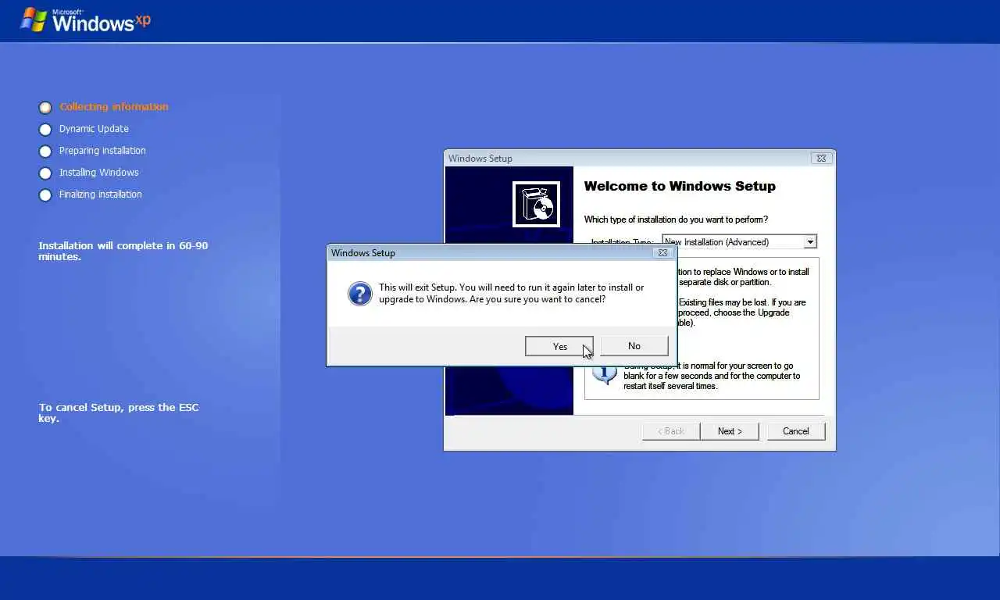The width and height of the screenshot is (1000, 600).
Task: Click the Windows XP logo
Action: [x=86, y=20]
